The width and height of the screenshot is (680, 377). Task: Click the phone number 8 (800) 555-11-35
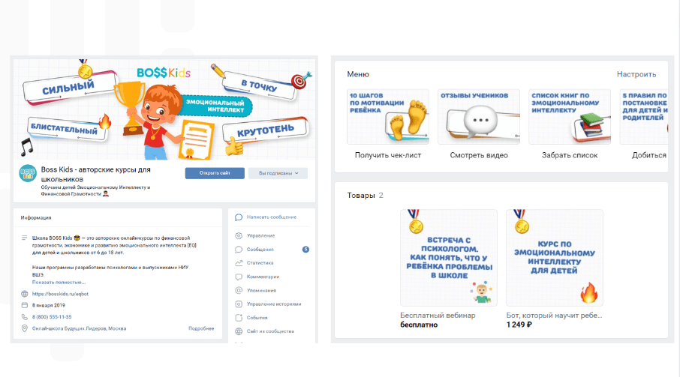click(52, 317)
